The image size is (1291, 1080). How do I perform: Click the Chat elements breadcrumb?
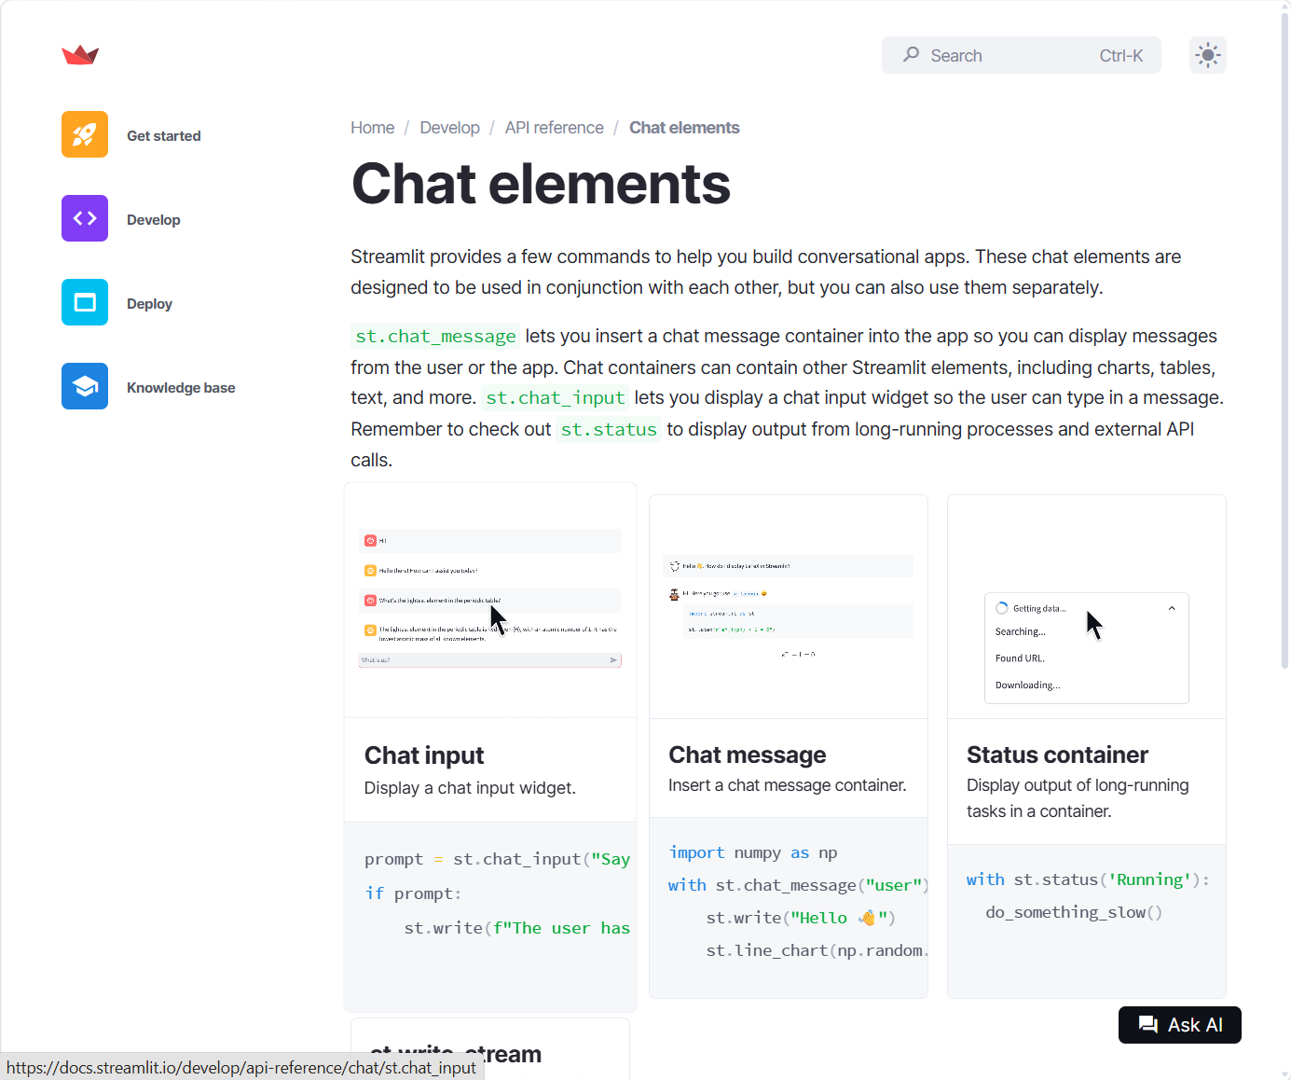click(684, 128)
